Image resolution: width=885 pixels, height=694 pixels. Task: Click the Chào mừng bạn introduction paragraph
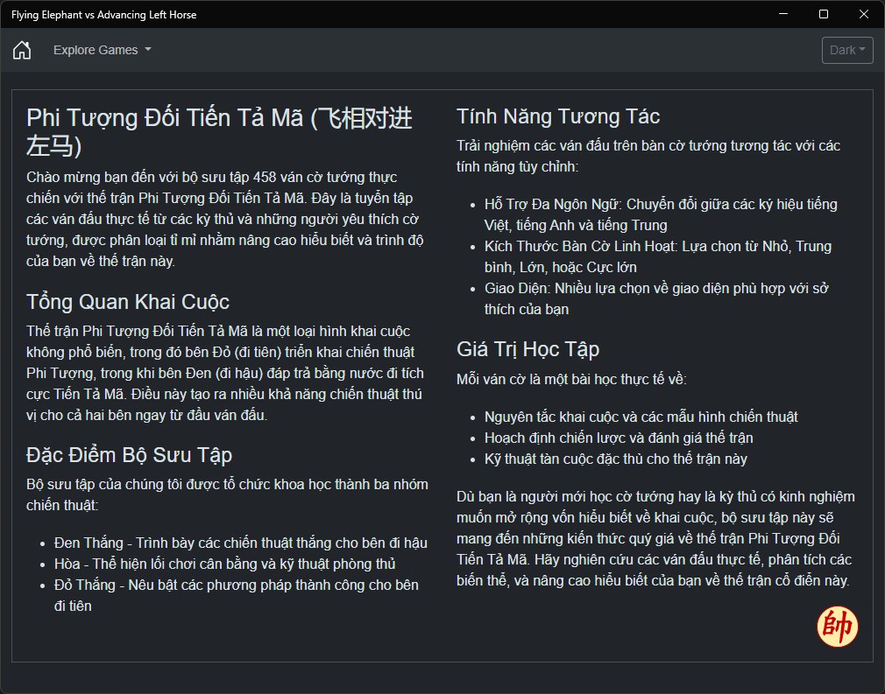pyautogui.click(x=224, y=219)
